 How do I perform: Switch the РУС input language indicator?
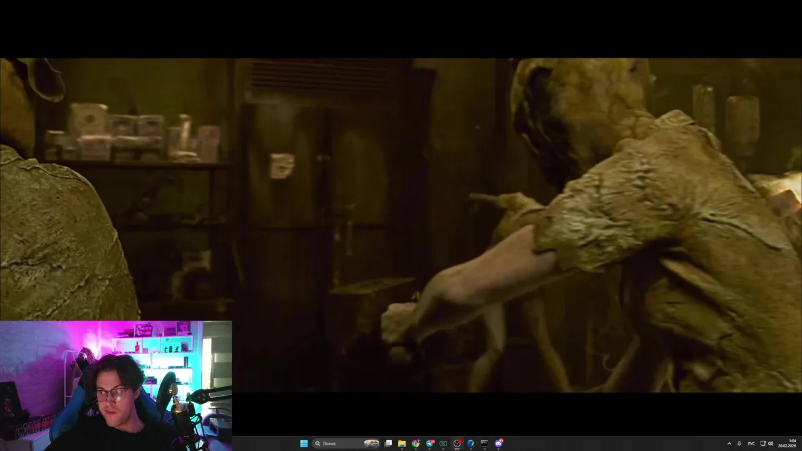[751, 443]
